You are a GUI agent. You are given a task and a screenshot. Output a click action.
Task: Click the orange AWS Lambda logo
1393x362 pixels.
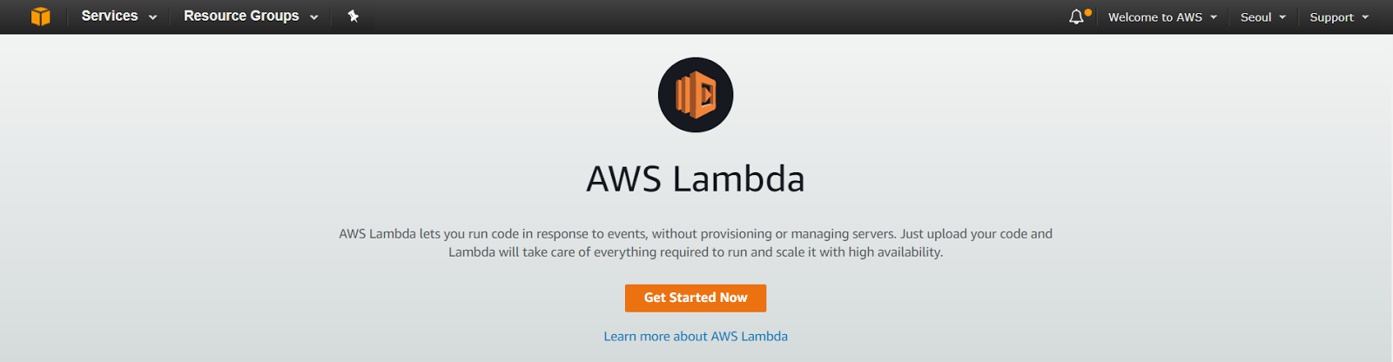pos(696,95)
